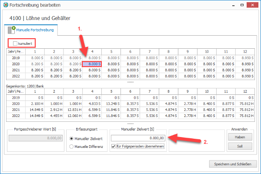Maximize the Fortschreibung bearbeiten window
The width and height of the screenshot is (261, 174).
242,5
